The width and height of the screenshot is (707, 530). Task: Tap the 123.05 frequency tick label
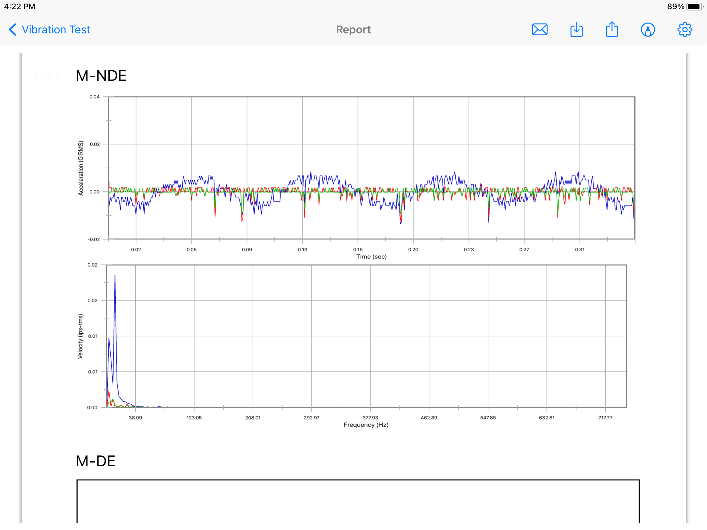click(x=194, y=417)
